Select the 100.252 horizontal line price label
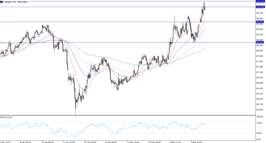Viewport: 266px width, 143px height. click(x=260, y=1)
